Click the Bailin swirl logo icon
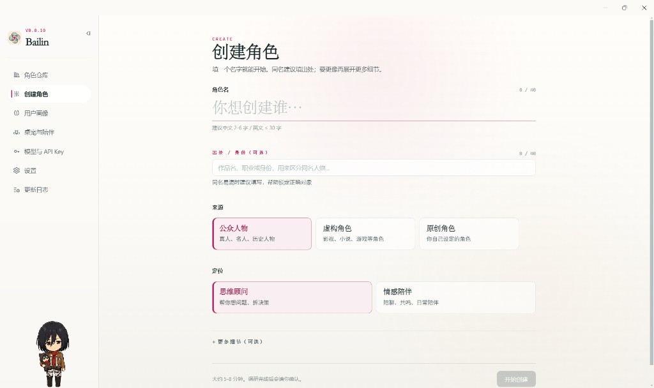Image resolution: width=654 pixels, height=388 pixels. point(15,38)
